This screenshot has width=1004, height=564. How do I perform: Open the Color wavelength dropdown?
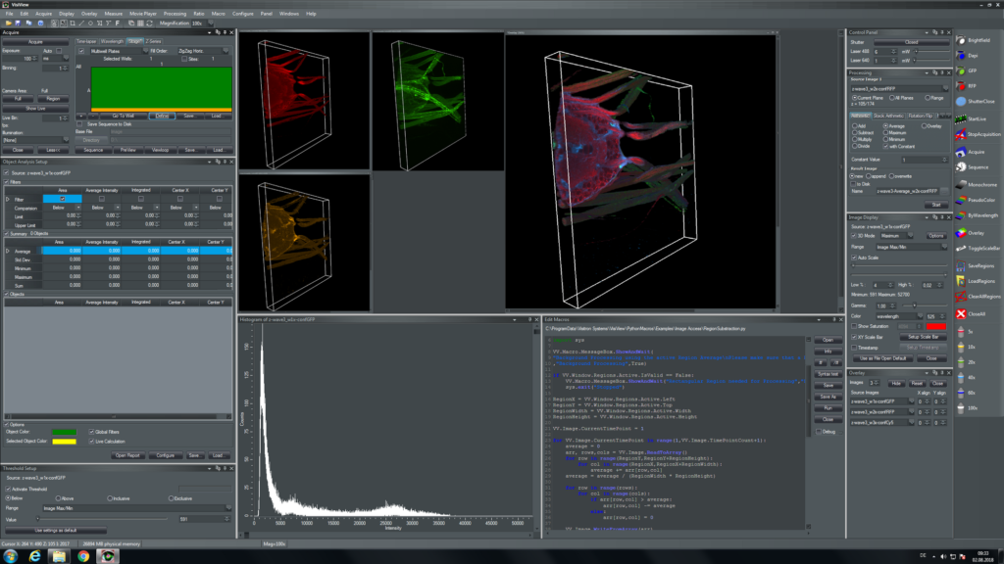pyautogui.click(x=920, y=316)
